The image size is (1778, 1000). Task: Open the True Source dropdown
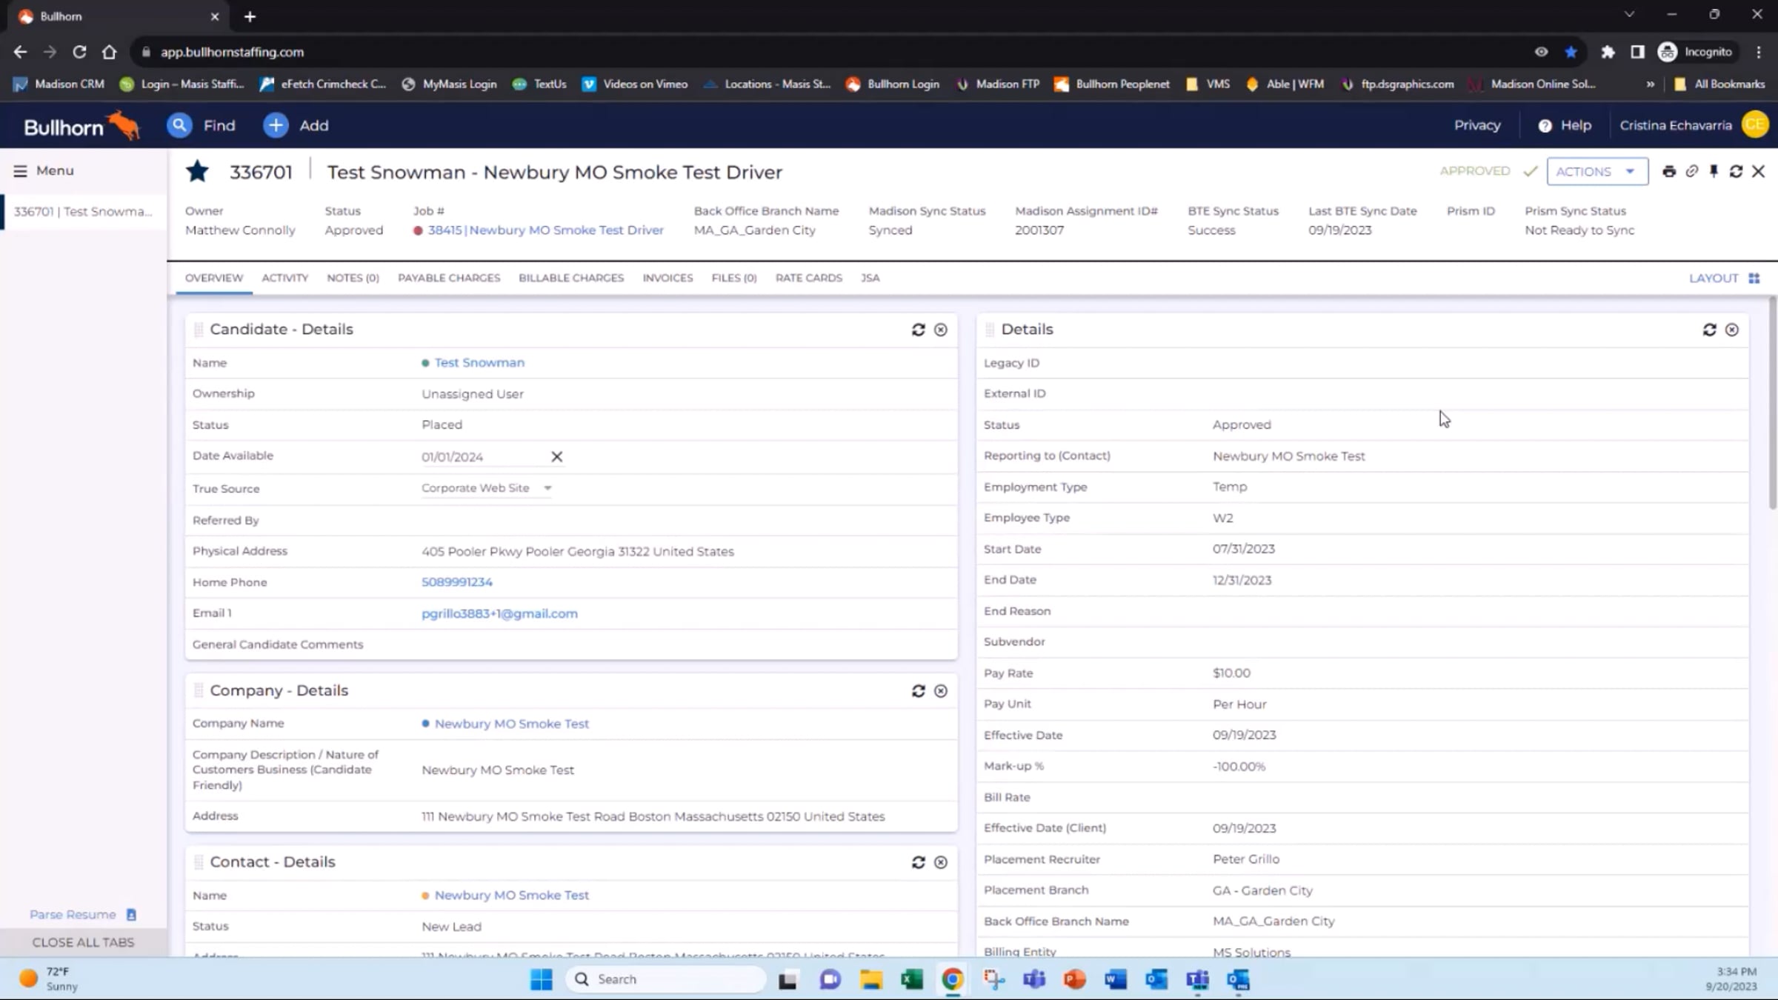point(547,488)
